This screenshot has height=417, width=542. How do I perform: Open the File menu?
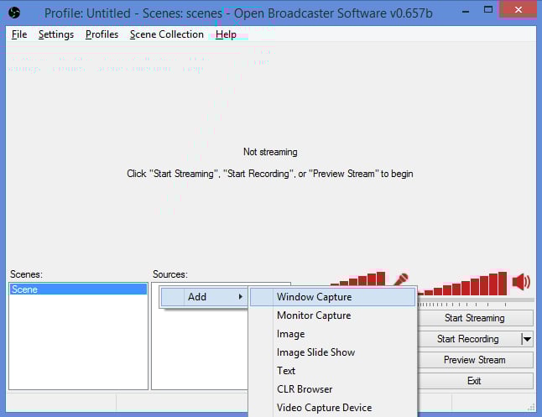tap(19, 34)
